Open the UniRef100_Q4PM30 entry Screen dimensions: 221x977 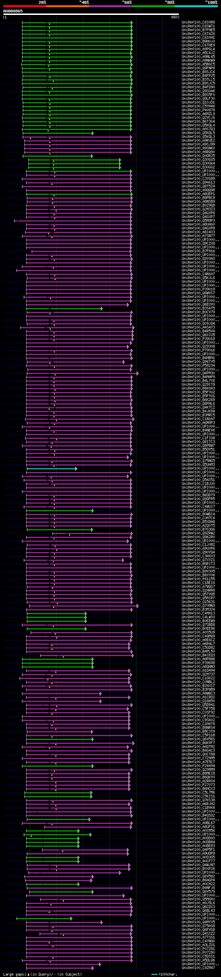coord(198,373)
